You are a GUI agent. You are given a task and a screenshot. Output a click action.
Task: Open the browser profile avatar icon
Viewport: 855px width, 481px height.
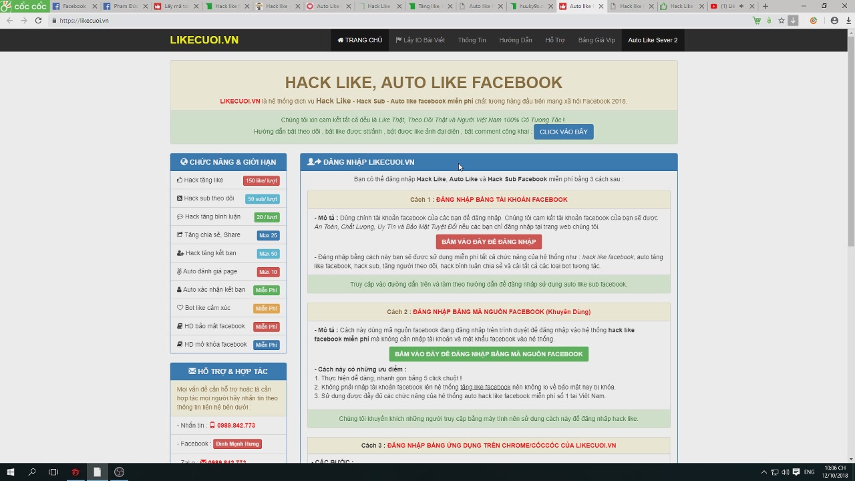(834, 21)
